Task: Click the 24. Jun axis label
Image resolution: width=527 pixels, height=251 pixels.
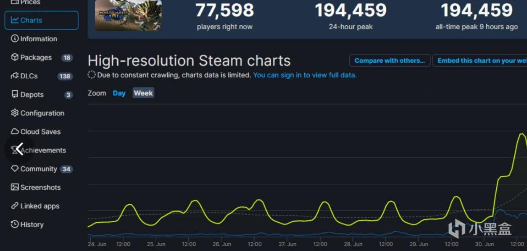Action: point(98,244)
